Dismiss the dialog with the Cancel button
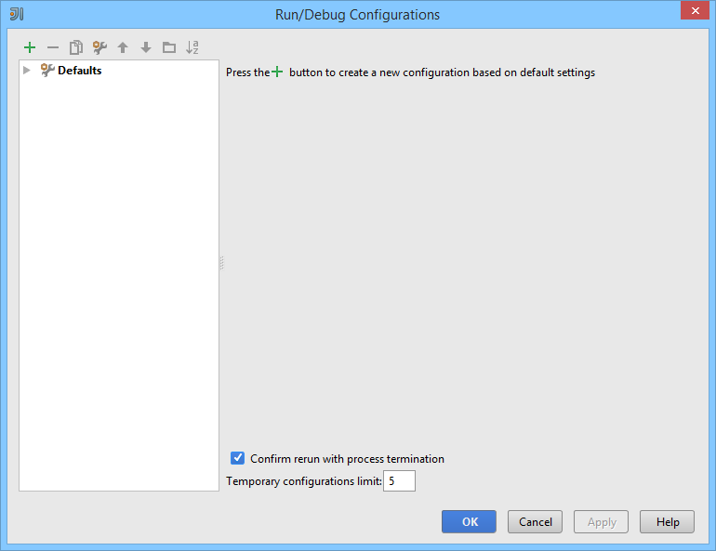 (536, 522)
